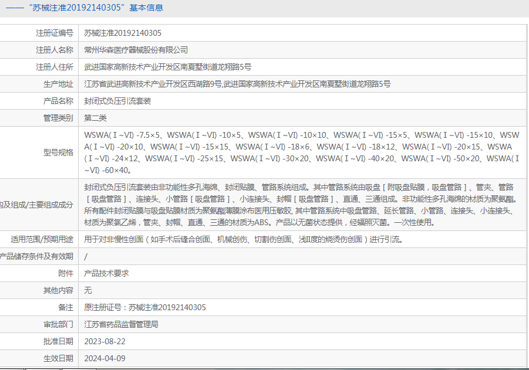
Task: Select company name "常州华森医疗器械股份有限公司"
Action: pos(136,50)
